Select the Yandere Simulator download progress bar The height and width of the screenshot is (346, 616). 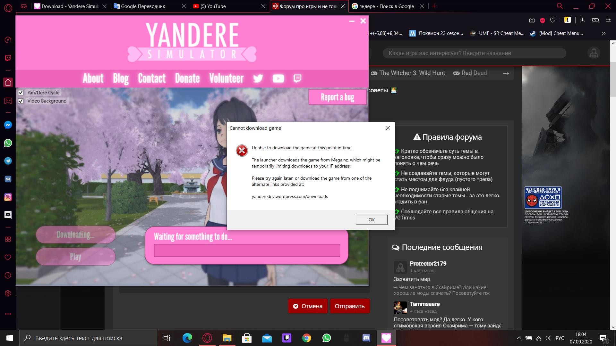tap(247, 250)
